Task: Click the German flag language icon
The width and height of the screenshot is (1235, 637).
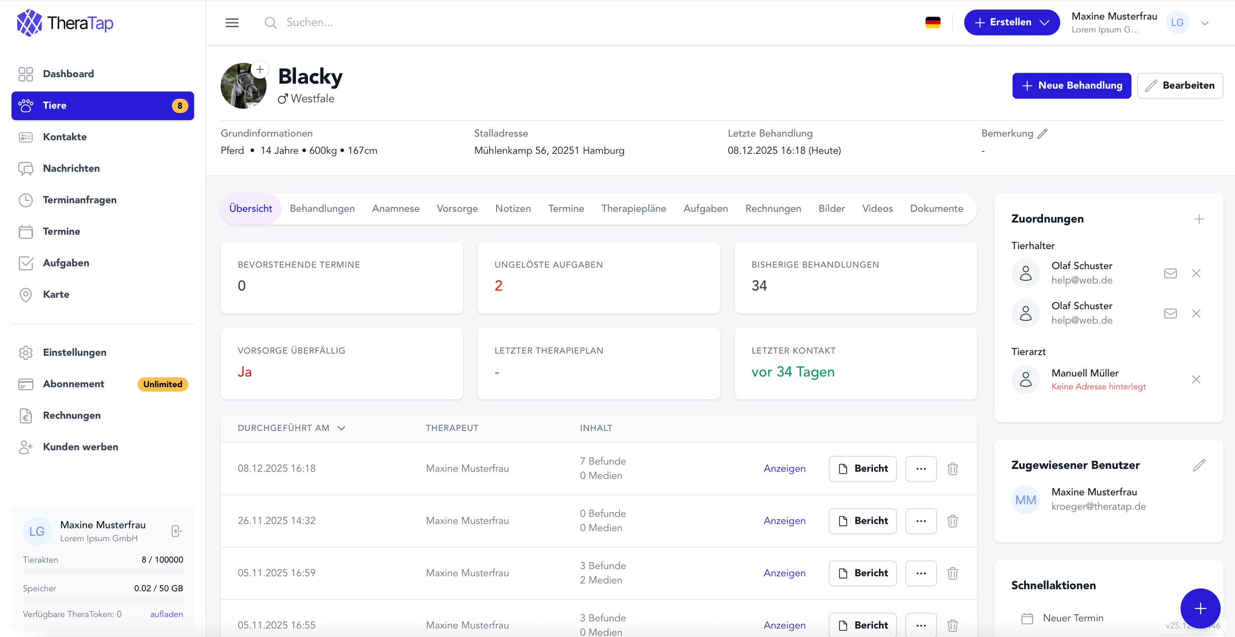Action: (x=933, y=22)
